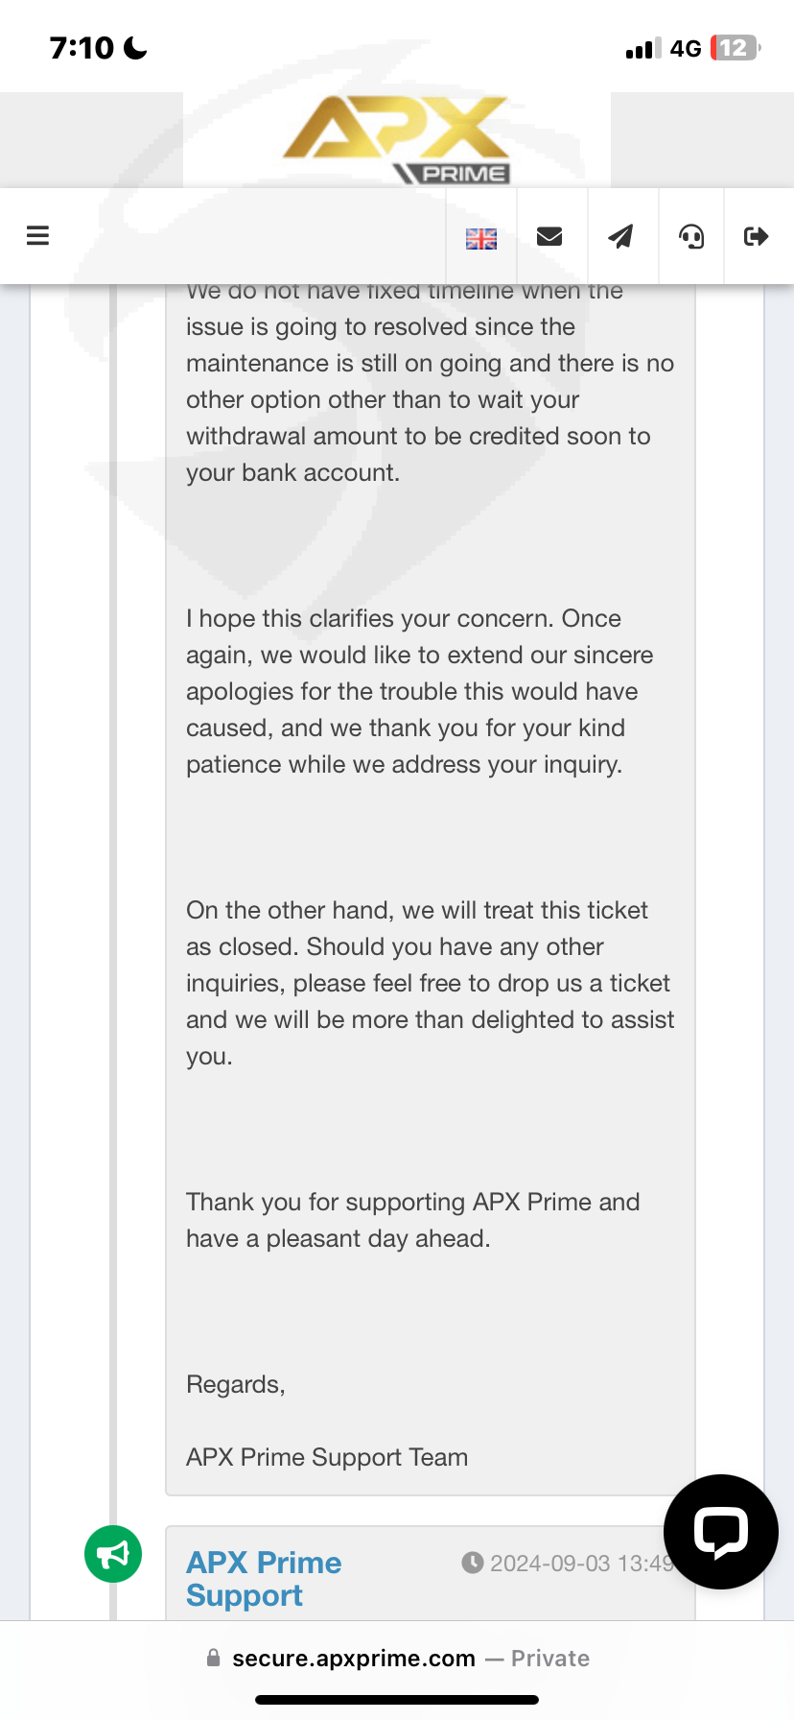Log out using the exit arrow icon
Viewport: 794px width, 1720px height.
757,236
